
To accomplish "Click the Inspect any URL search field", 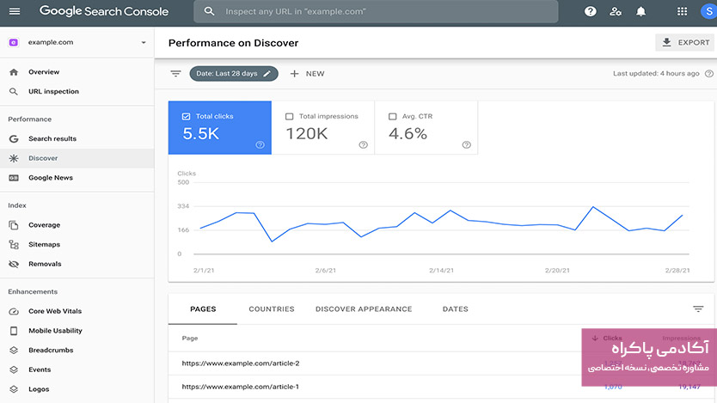I will click(x=376, y=11).
